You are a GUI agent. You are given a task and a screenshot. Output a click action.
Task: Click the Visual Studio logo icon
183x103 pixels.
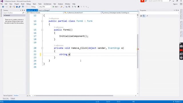coord(2,1)
